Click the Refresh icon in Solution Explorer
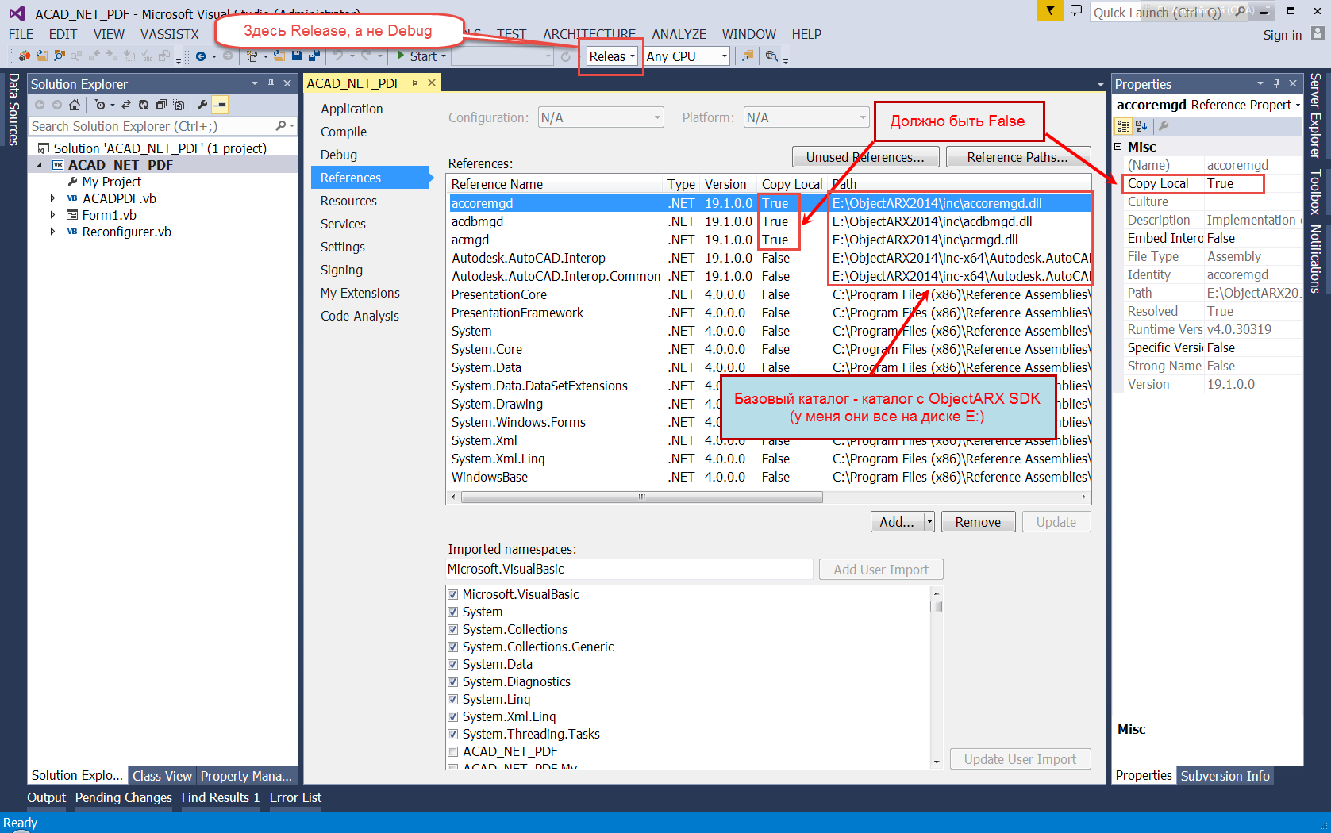 pyautogui.click(x=144, y=105)
